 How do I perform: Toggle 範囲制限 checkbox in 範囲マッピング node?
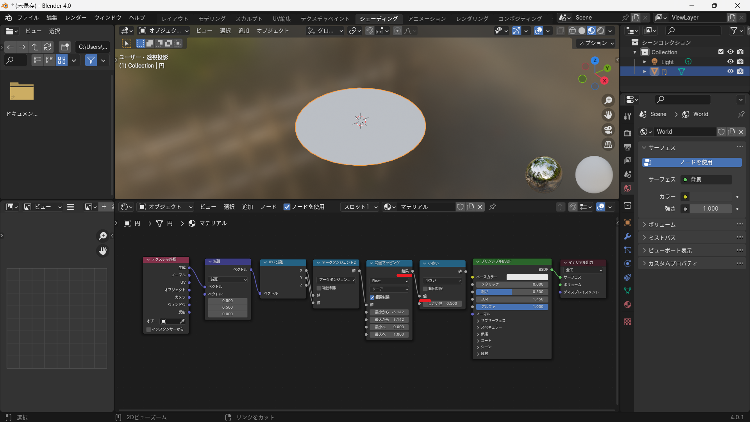click(372, 297)
